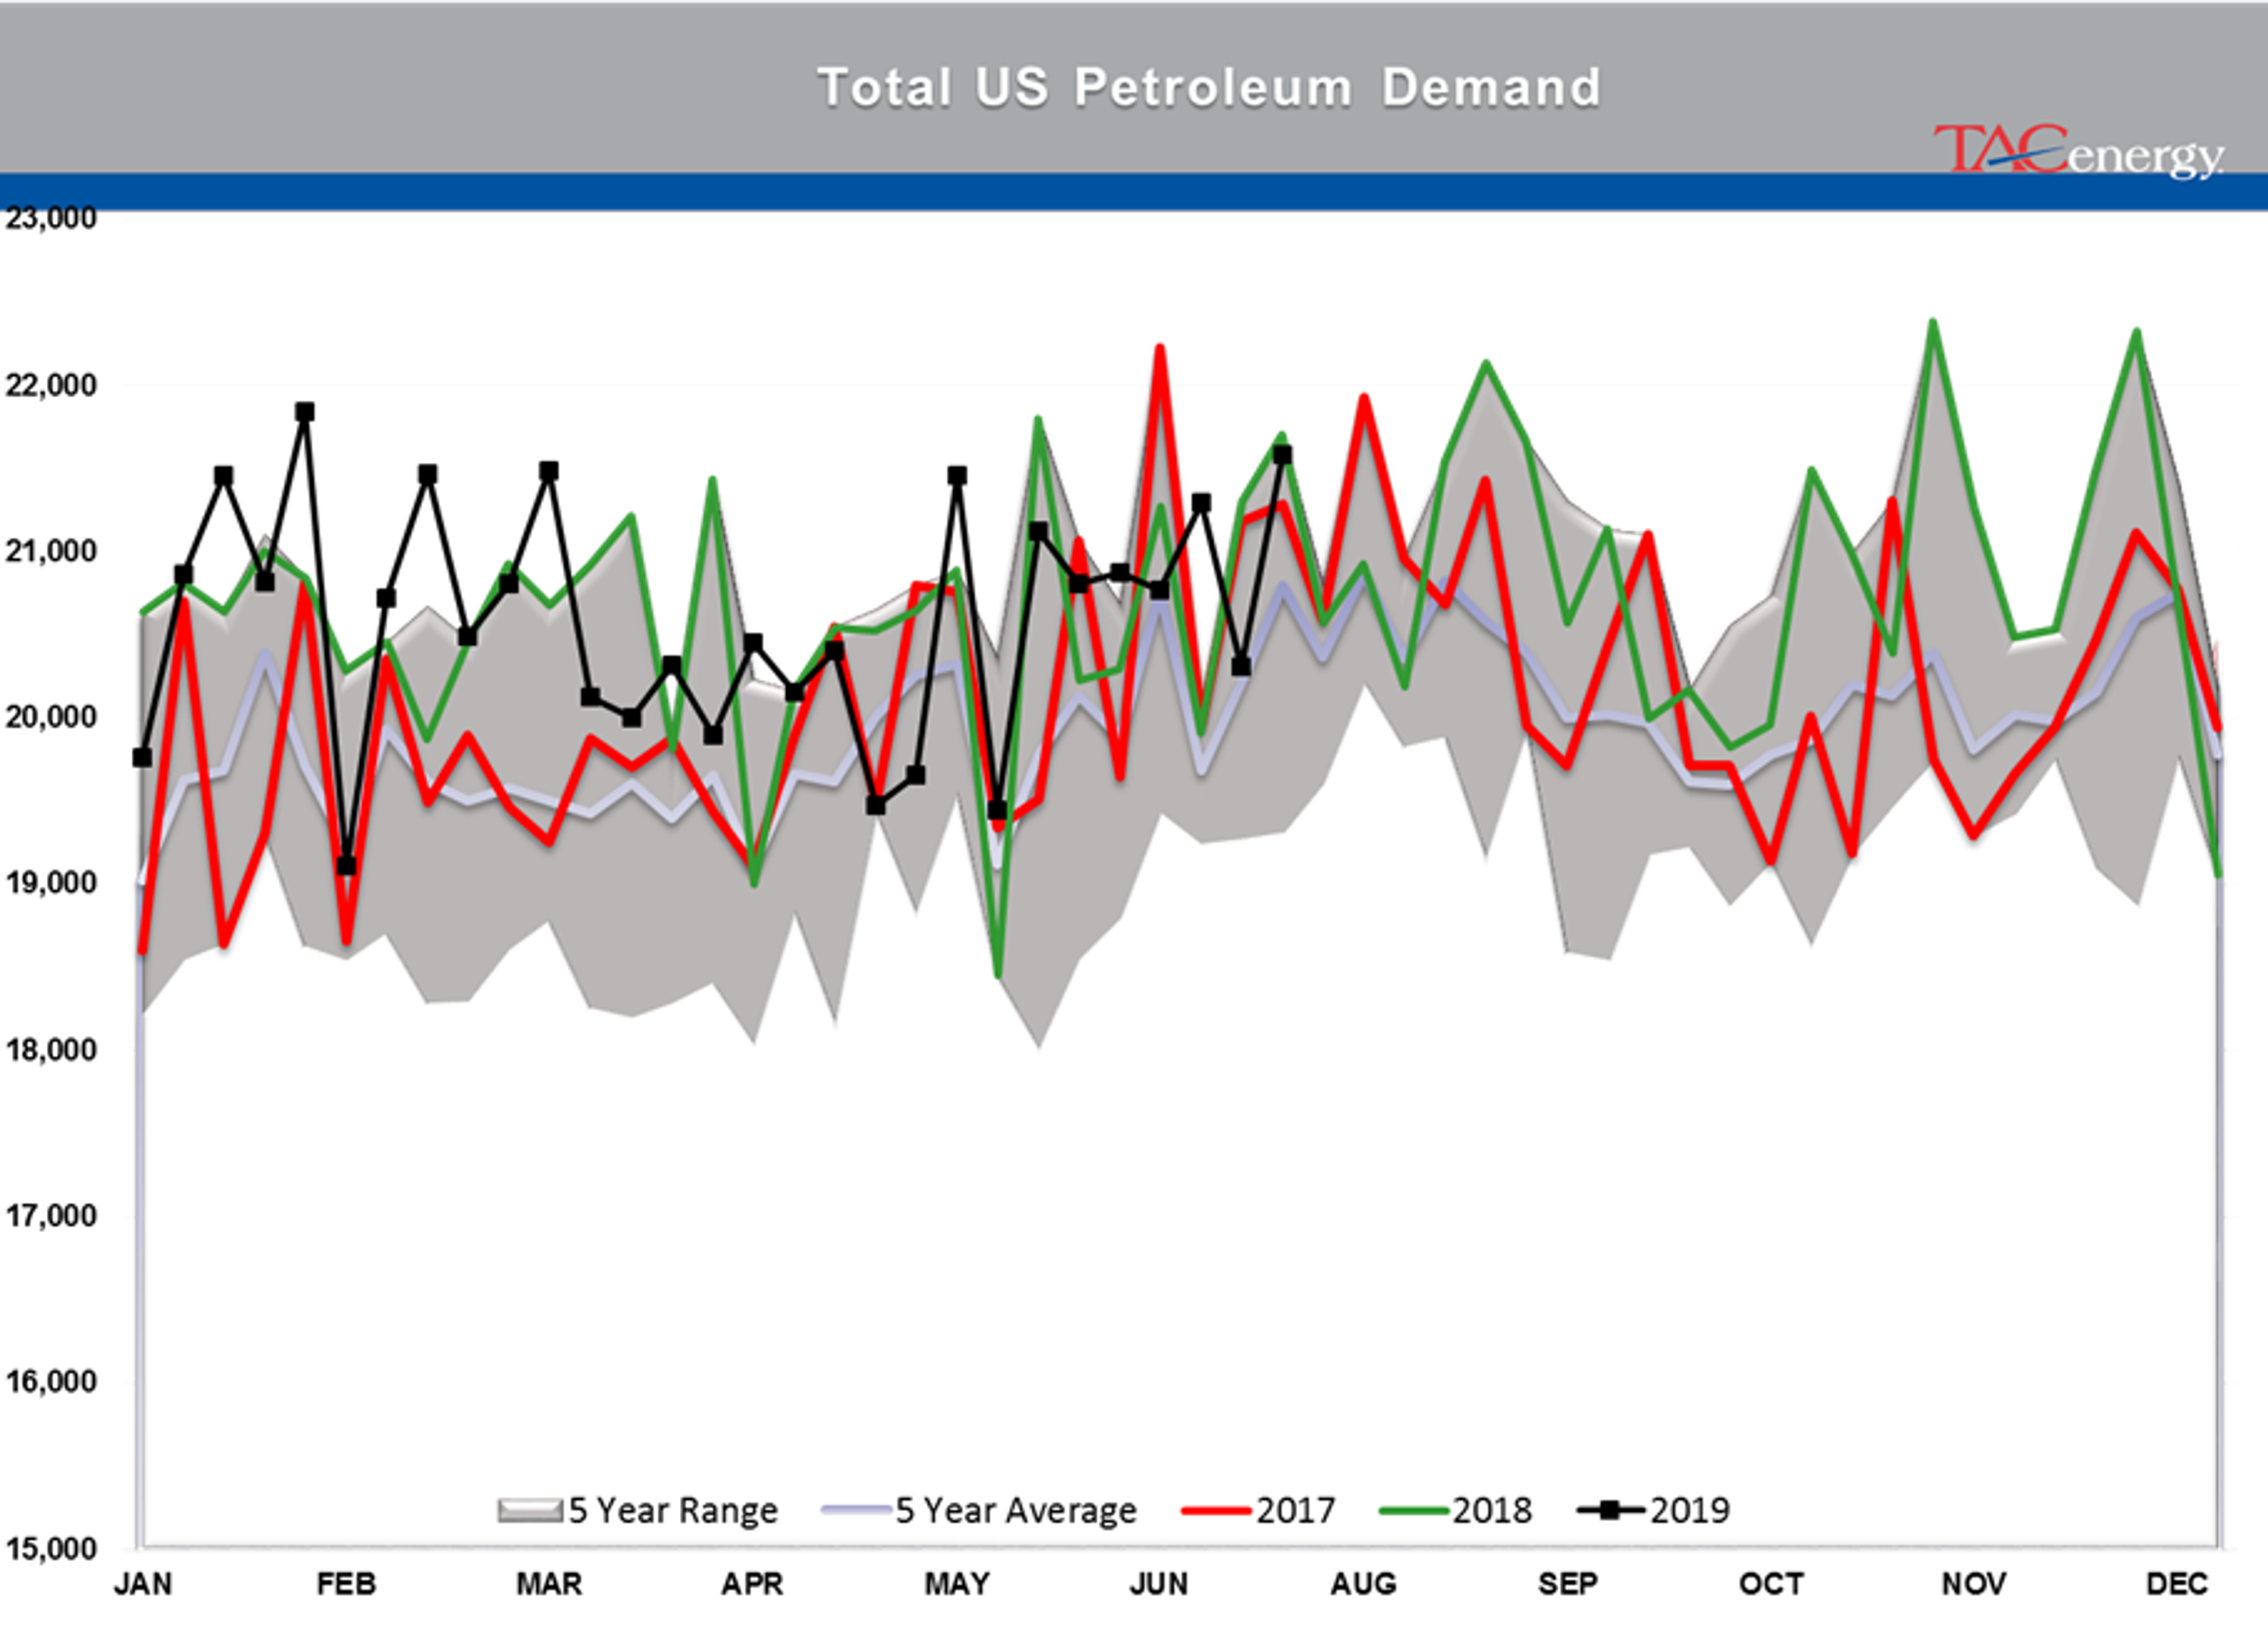This screenshot has height=1642, width=2268.
Task: Select the "2019" legend label
Action: click(1689, 1510)
